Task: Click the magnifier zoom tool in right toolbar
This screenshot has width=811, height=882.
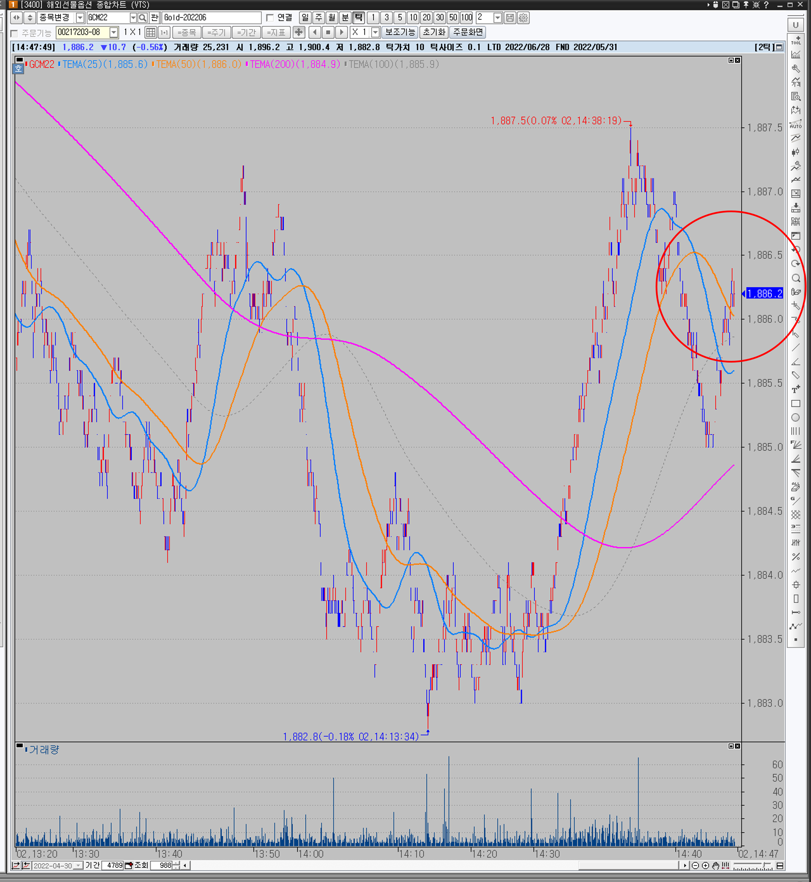Action: point(795,278)
